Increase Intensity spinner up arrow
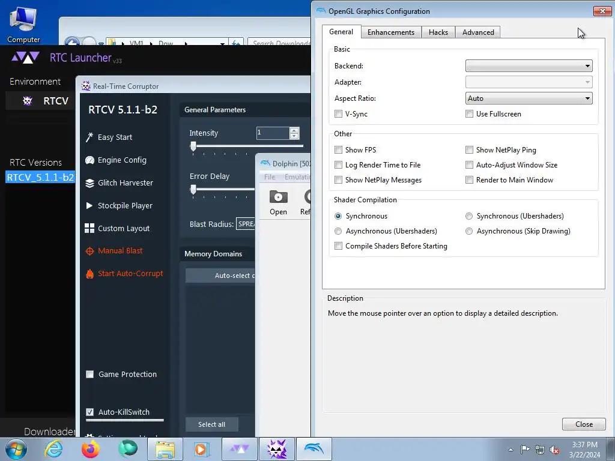The height and width of the screenshot is (461, 615). (294, 130)
